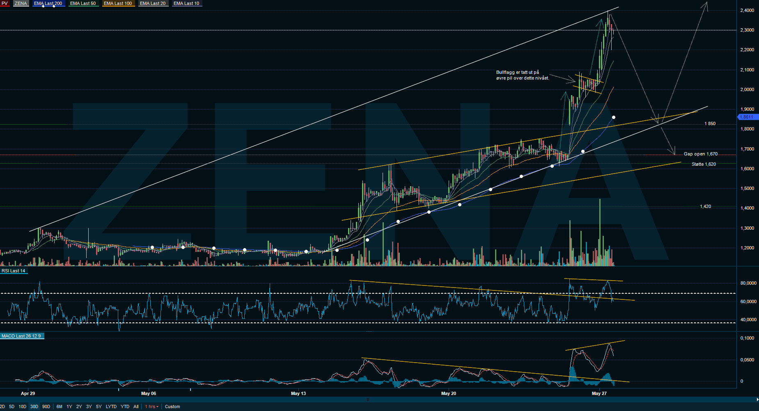Show 1Y of price history
The width and height of the screenshot is (759, 411).
(69, 406)
